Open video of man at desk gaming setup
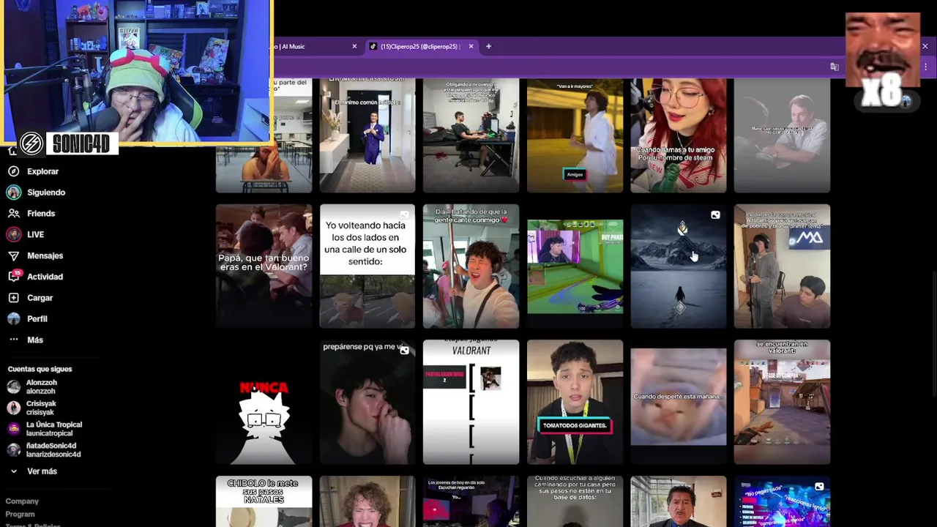This screenshot has height=527, width=937. point(471,135)
